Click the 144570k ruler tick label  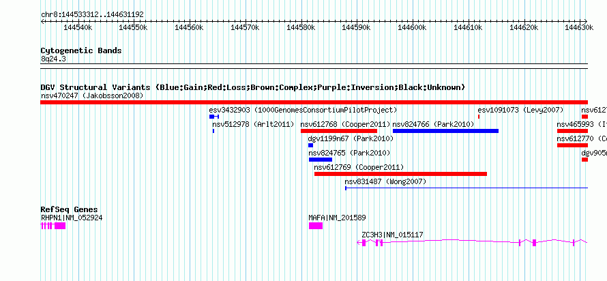click(245, 28)
